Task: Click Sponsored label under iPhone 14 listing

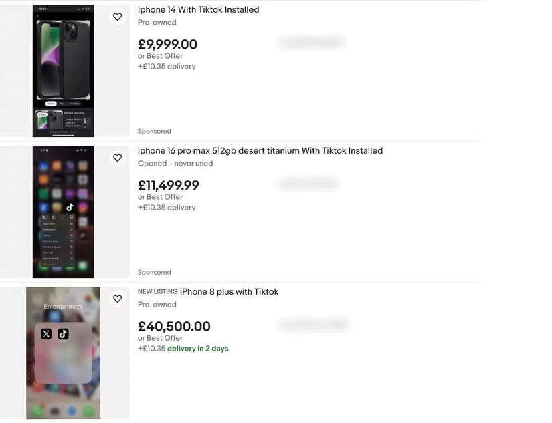Action: [x=155, y=132]
